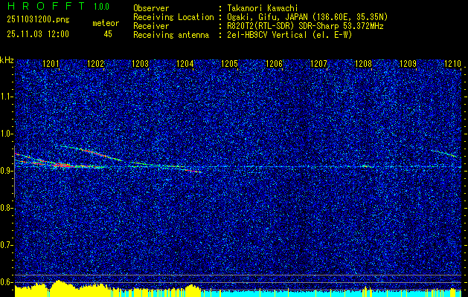This screenshot has width=468, height=297.
Task: Click the 0.9 kHz axis tick label
Action: pos(6,171)
